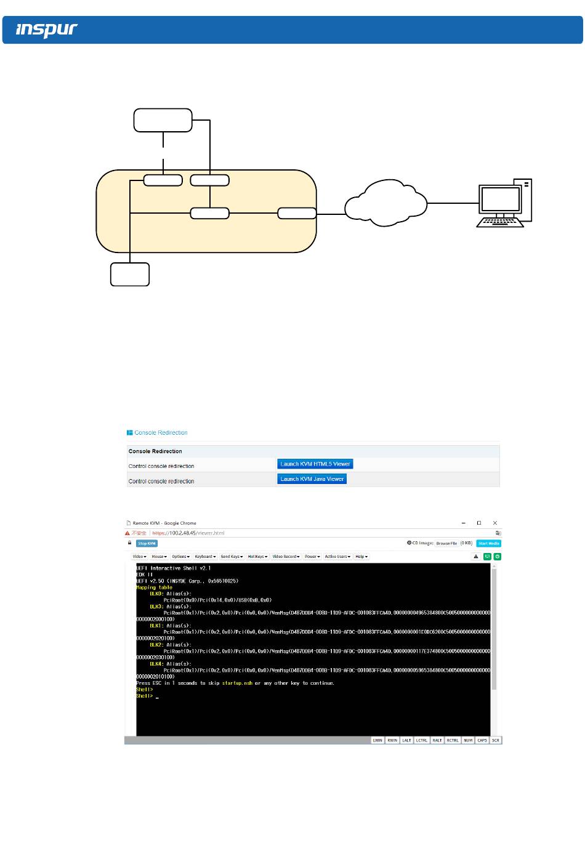This screenshot has height=843, width=585.
Task: Click Launch KVM Java Viewer button
Action: pos(312,479)
